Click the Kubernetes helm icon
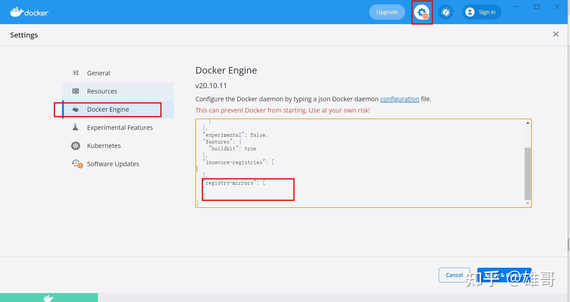Image resolution: width=570 pixels, height=302 pixels. tap(76, 146)
